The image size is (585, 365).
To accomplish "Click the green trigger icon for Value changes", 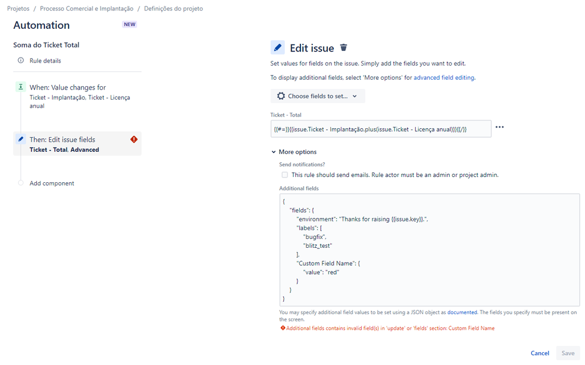I will [21, 87].
